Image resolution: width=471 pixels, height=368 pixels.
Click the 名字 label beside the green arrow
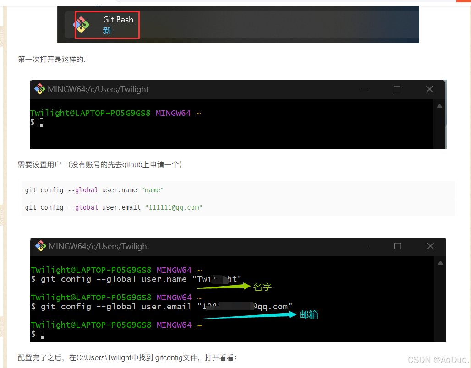point(262,287)
